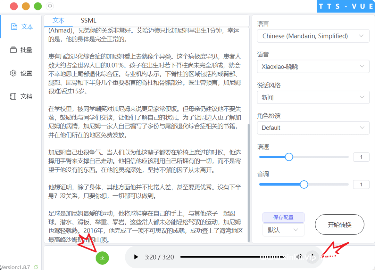The height and width of the screenshot is (270, 375).
Task: Open audio player three-dot options menu
Action: pyautogui.click(x=312, y=257)
